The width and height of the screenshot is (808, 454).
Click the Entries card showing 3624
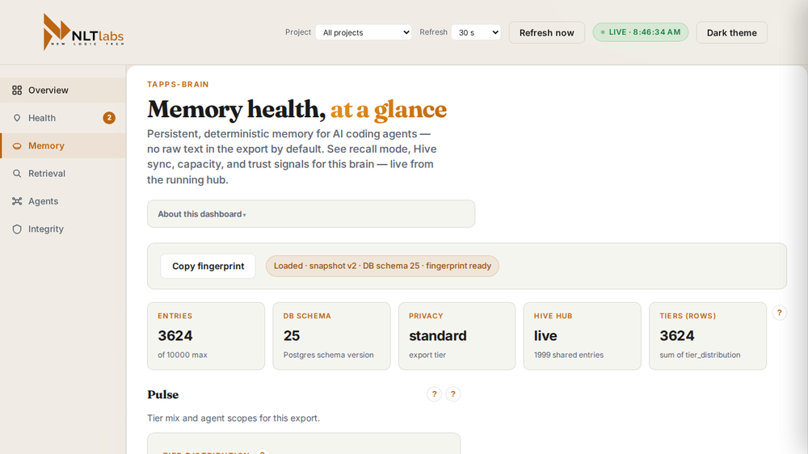(x=206, y=336)
